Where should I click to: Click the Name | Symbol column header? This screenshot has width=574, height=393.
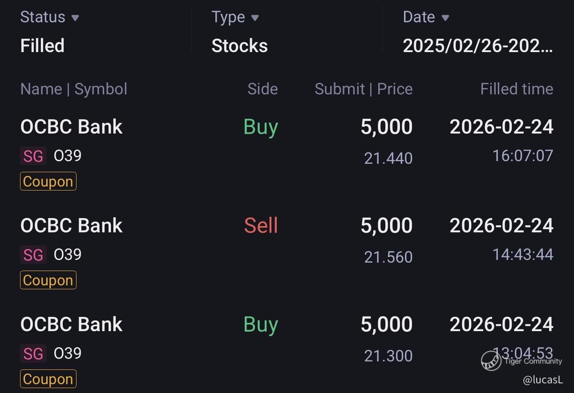(74, 89)
